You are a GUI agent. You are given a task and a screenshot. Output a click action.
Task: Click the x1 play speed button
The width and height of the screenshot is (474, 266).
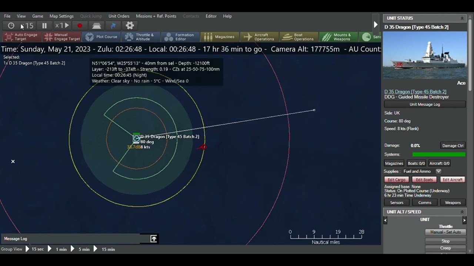(x=62, y=25)
